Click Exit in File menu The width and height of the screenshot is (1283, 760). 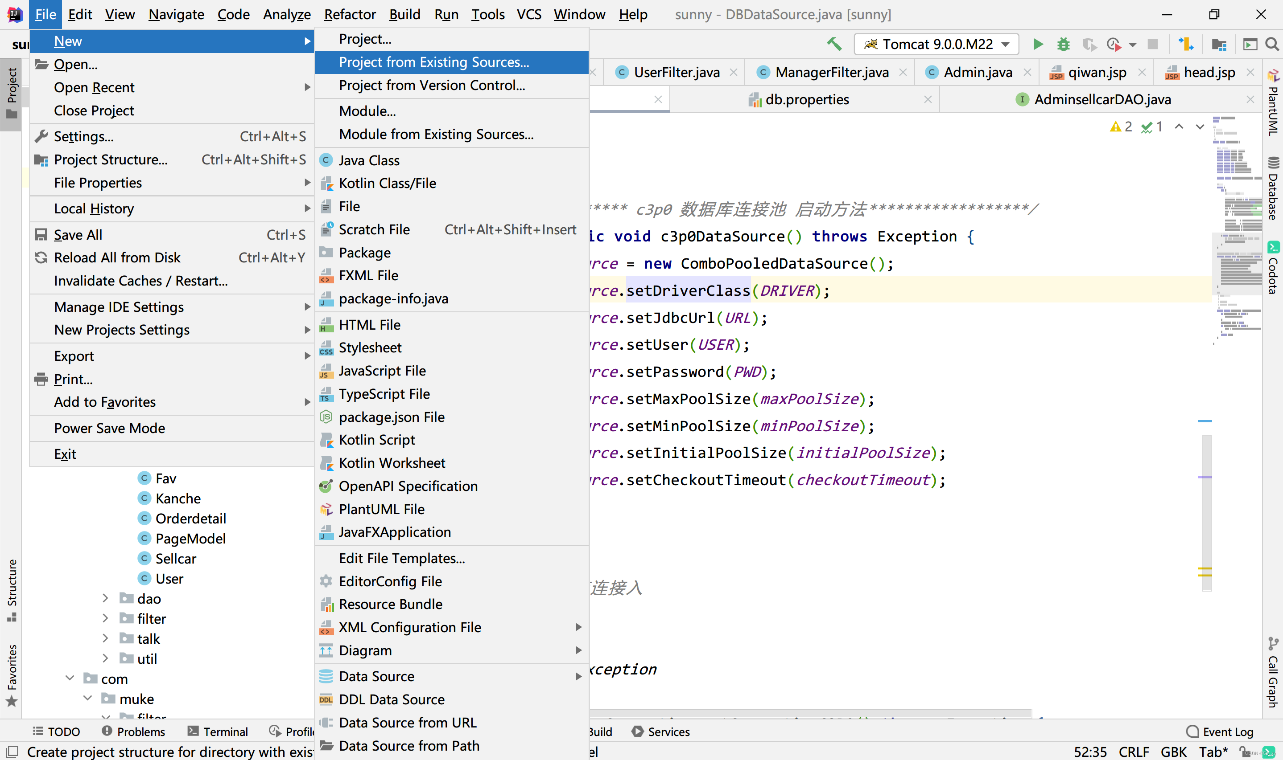172,454
